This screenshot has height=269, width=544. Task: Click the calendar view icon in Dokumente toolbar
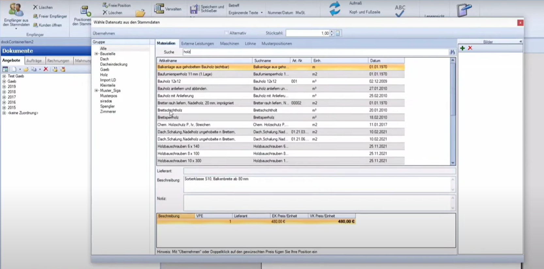point(5,69)
